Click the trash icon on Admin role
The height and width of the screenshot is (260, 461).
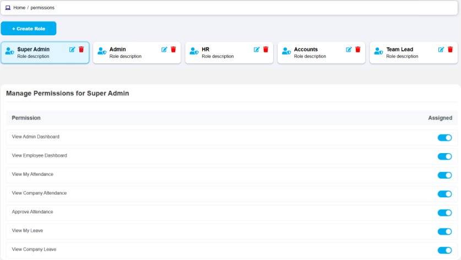pyautogui.click(x=173, y=50)
